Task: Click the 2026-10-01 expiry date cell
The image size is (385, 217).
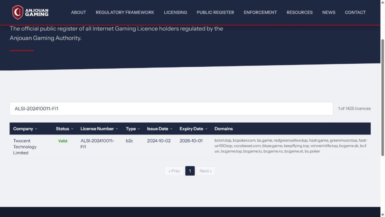Action: point(191,141)
